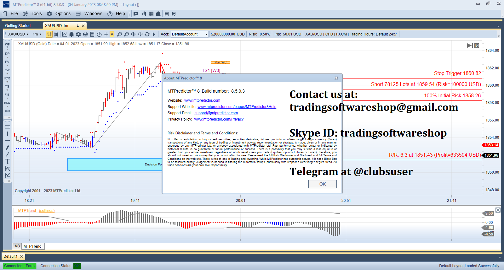Image resolution: width=504 pixels, height=270 pixels.
Task: Open the grid table icon
Action: [151, 14]
